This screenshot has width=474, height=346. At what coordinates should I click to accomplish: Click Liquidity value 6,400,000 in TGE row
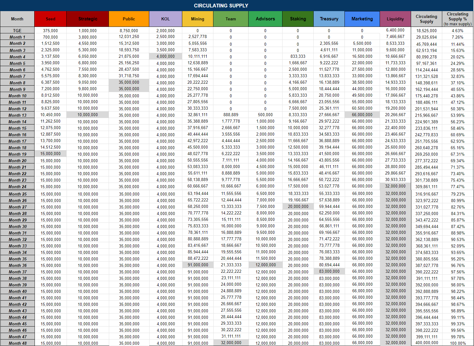coord(395,30)
